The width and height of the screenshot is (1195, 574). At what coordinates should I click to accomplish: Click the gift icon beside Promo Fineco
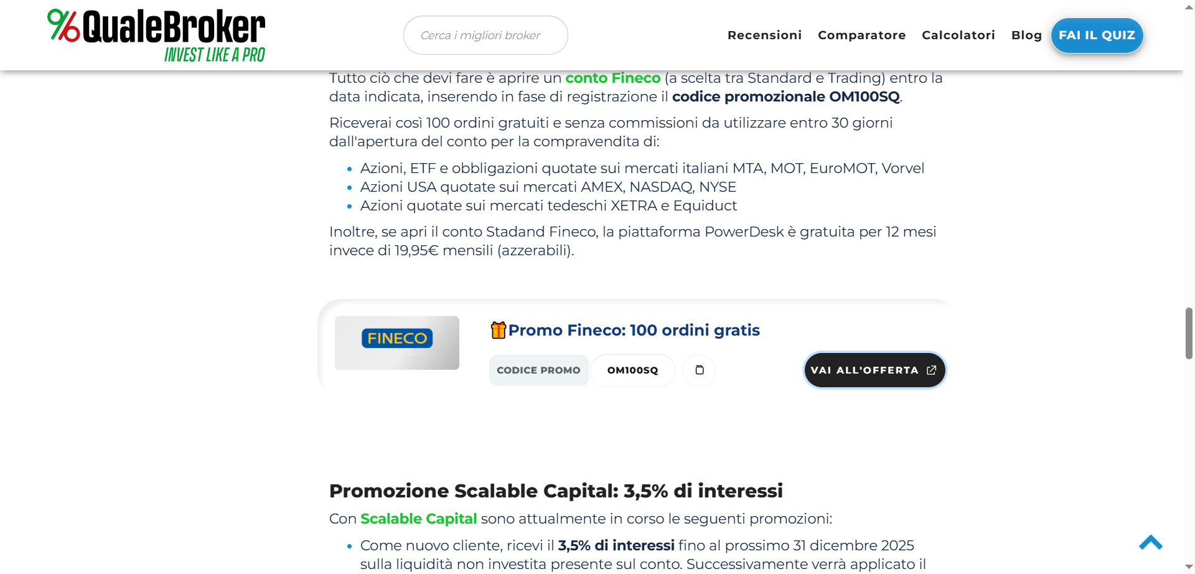coord(498,330)
